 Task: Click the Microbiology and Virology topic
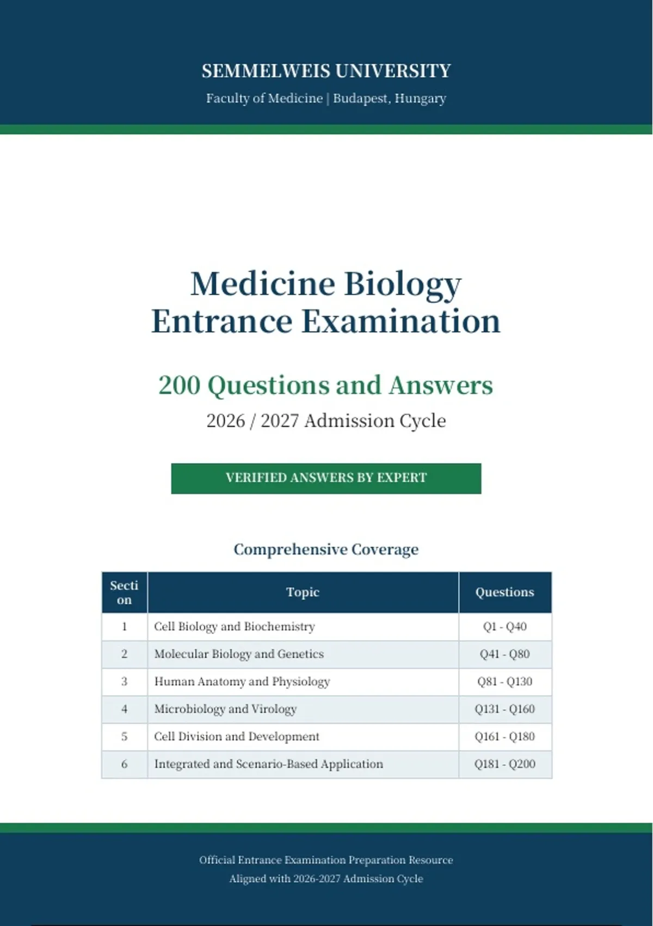225,709
